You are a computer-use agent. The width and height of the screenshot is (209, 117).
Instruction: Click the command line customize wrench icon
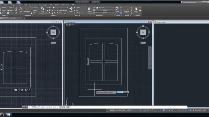(26, 107)
